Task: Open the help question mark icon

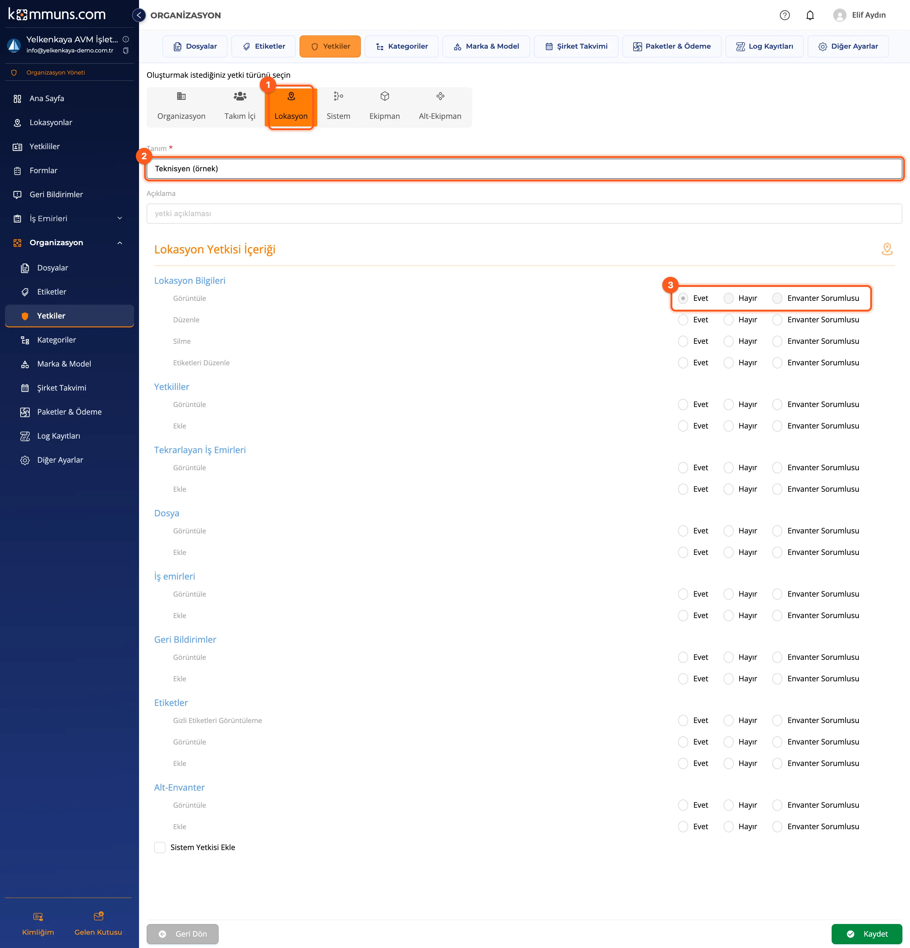Action: 784,15
